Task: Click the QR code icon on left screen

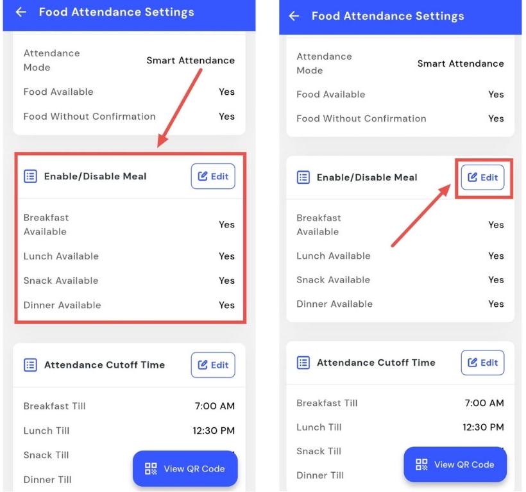Action: click(151, 469)
